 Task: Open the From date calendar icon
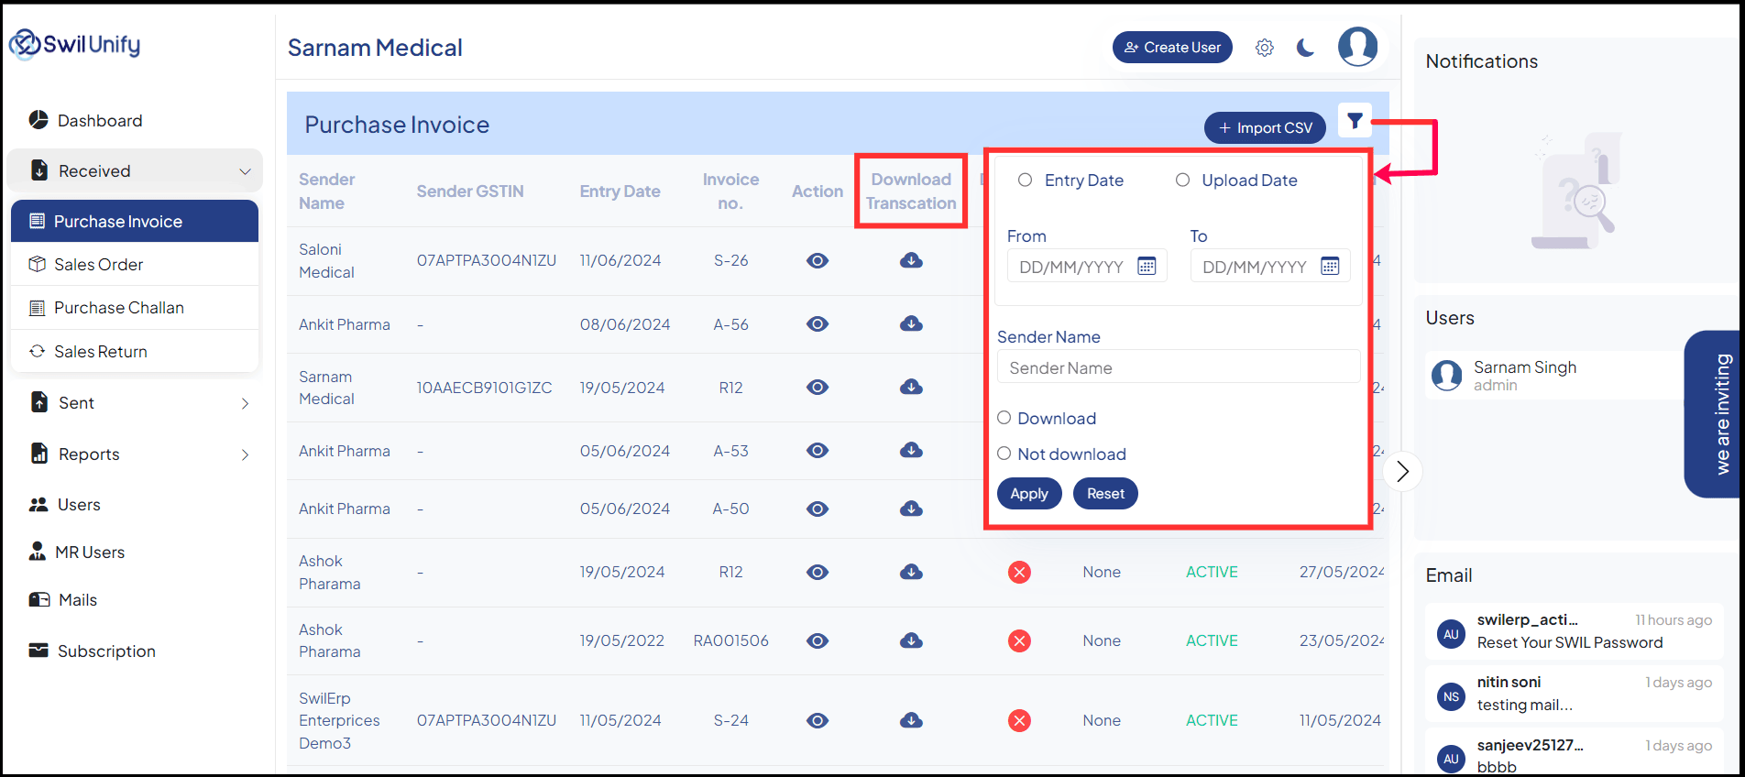[x=1147, y=266]
